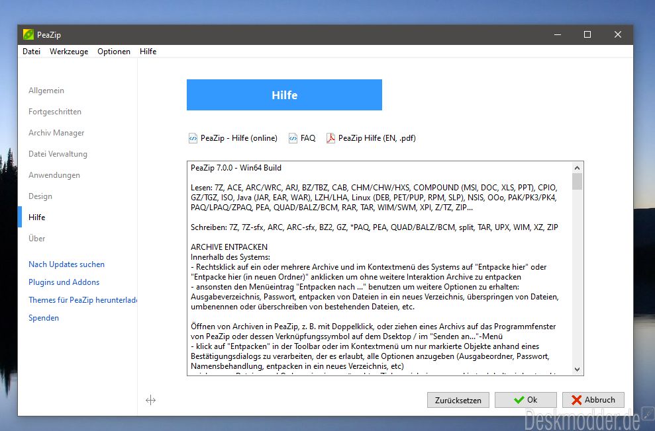The width and height of the screenshot is (655, 431).
Task: Click the red X on Abbruch button
Action: point(576,400)
